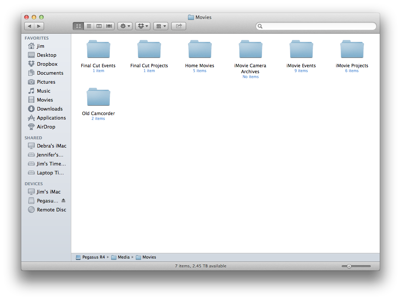Select the Old Camcorder folder
This screenshot has width=401, height=300.
pos(98,97)
